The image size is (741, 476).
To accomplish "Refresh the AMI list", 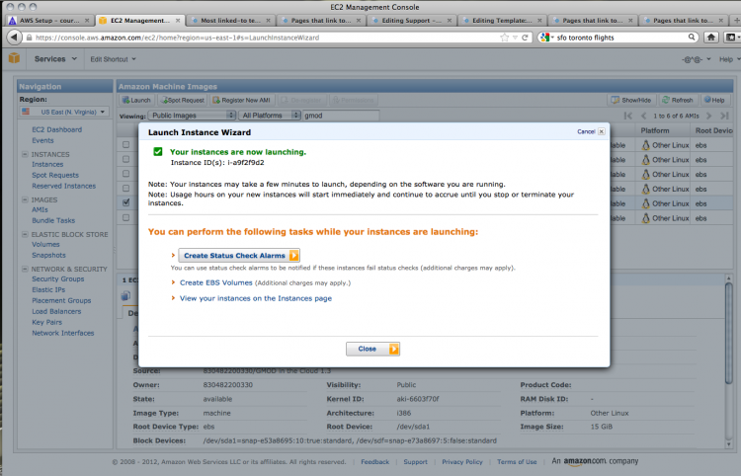I will [x=678, y=100].
